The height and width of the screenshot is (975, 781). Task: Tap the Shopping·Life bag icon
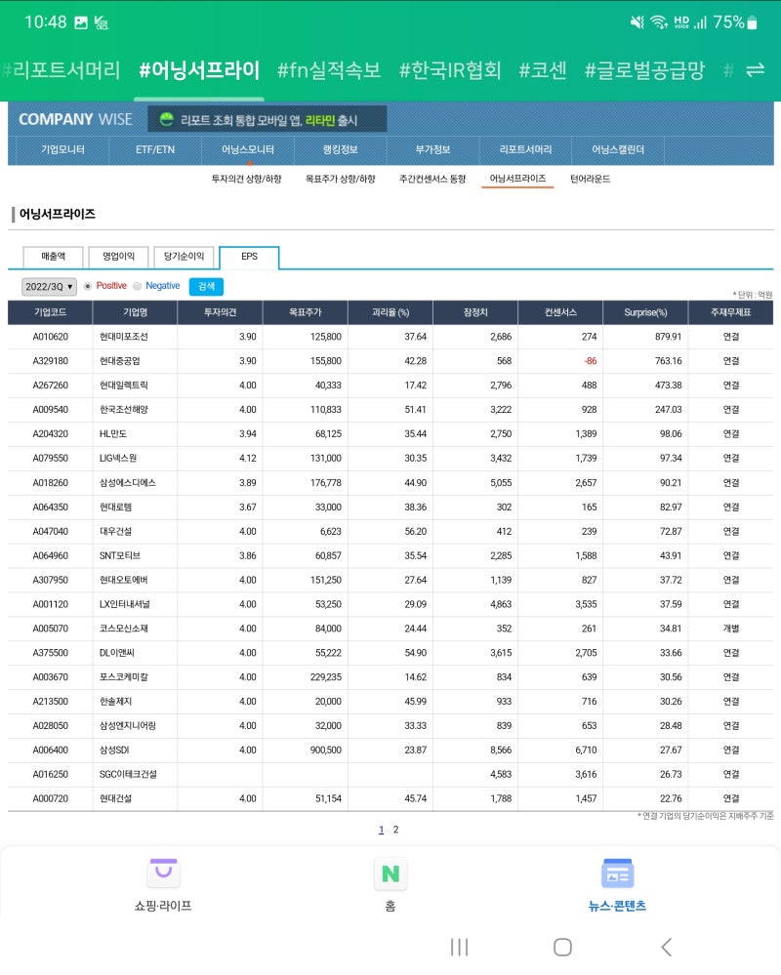click(x=164, y=872)
